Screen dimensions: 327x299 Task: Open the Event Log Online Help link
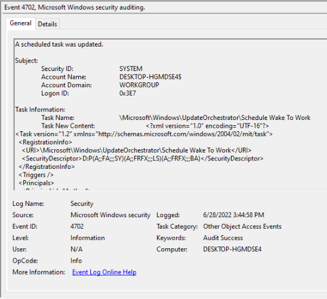(x=104, y=272)
